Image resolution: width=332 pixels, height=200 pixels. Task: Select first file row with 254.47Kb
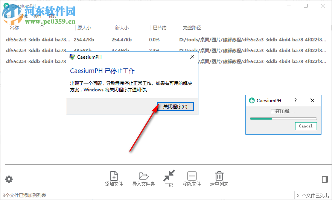pyautogui.click(x=166, y=40)
